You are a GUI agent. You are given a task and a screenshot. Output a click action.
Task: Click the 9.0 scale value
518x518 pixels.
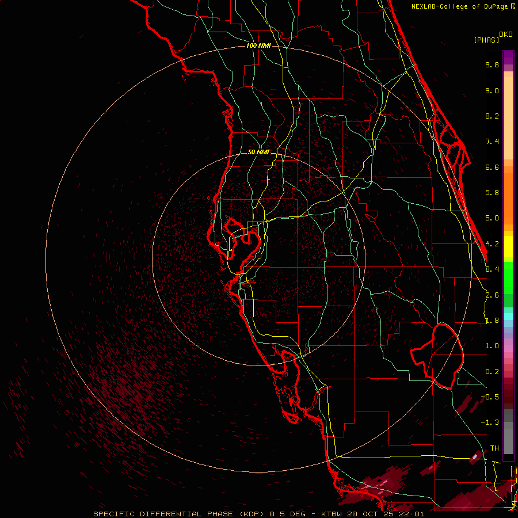click(x=492, y=90)
